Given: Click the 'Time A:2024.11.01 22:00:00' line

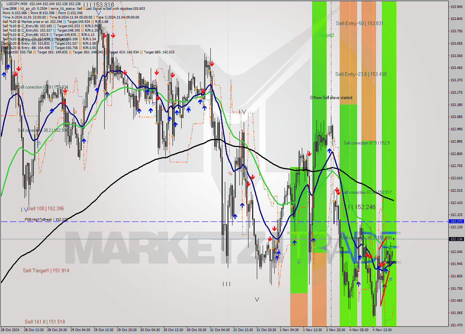Looking at the screenshot, I should pyautogui.click(x=70, y=17).
